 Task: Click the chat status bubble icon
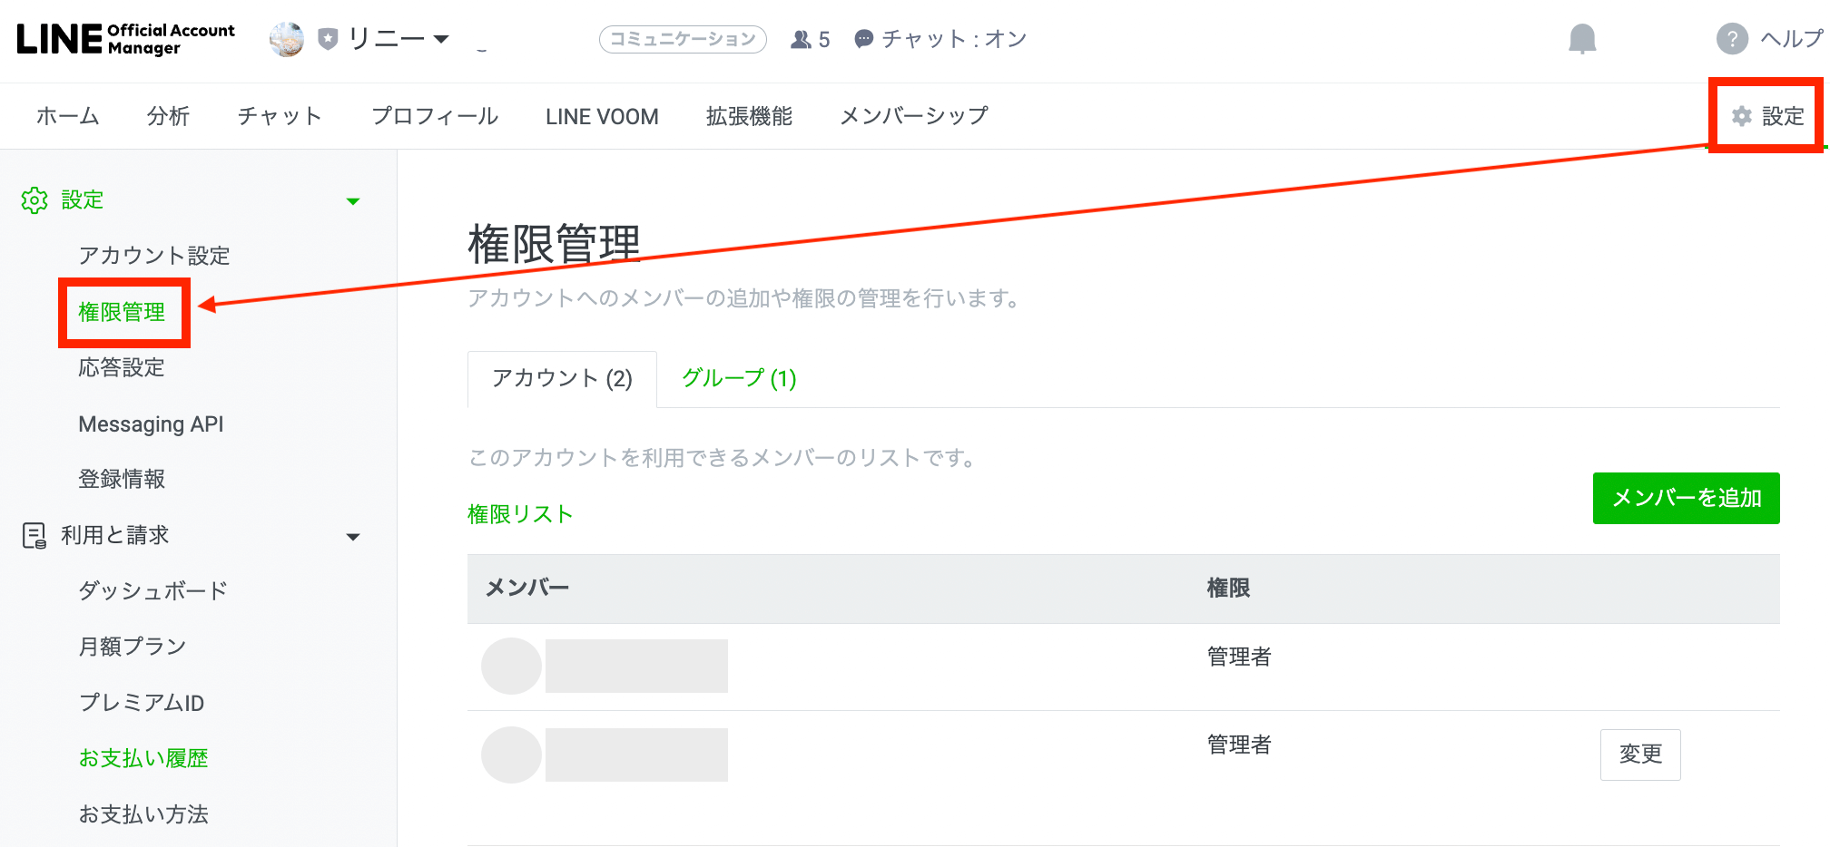(864, 39)
